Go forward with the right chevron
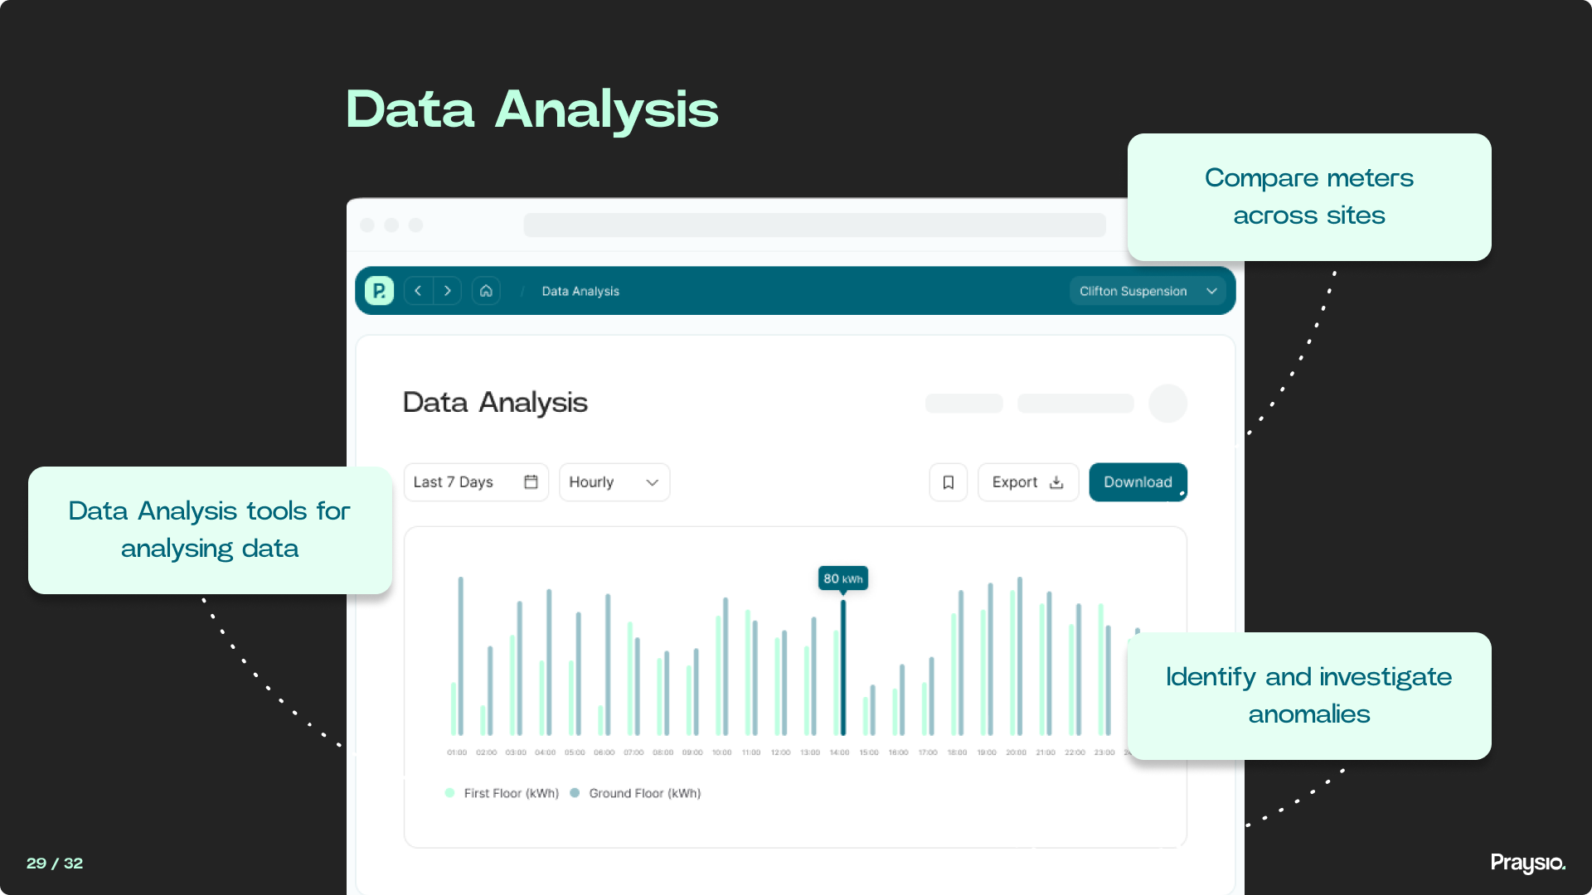The width and height of the screenshot is (1592, 895). point(448,291)
